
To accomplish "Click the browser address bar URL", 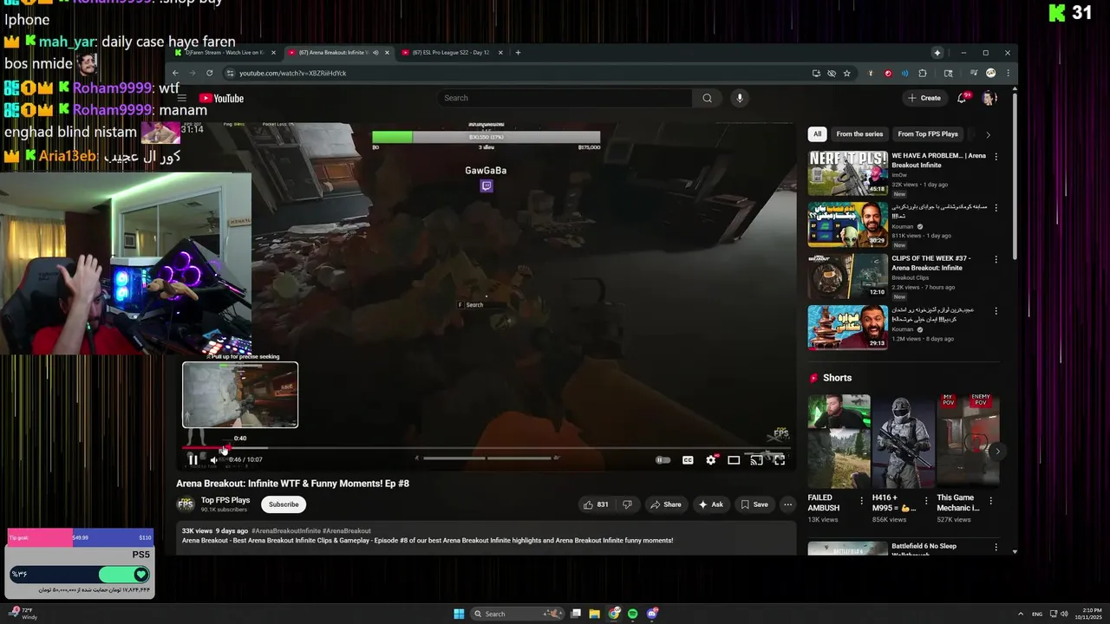I will tap(293, 74).
